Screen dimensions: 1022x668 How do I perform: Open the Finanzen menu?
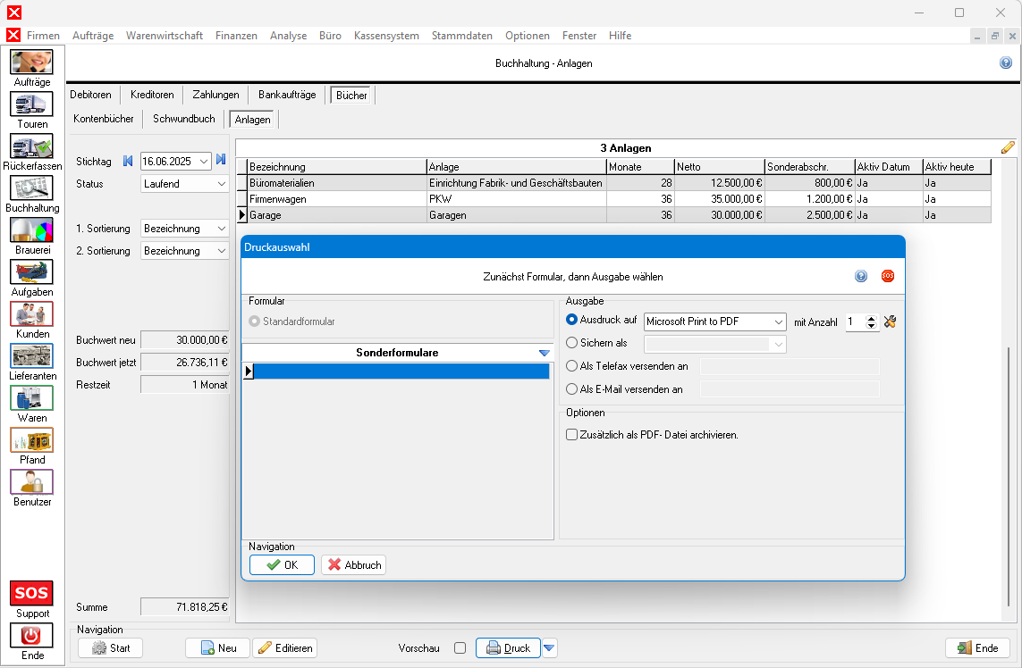pos(236,36)
